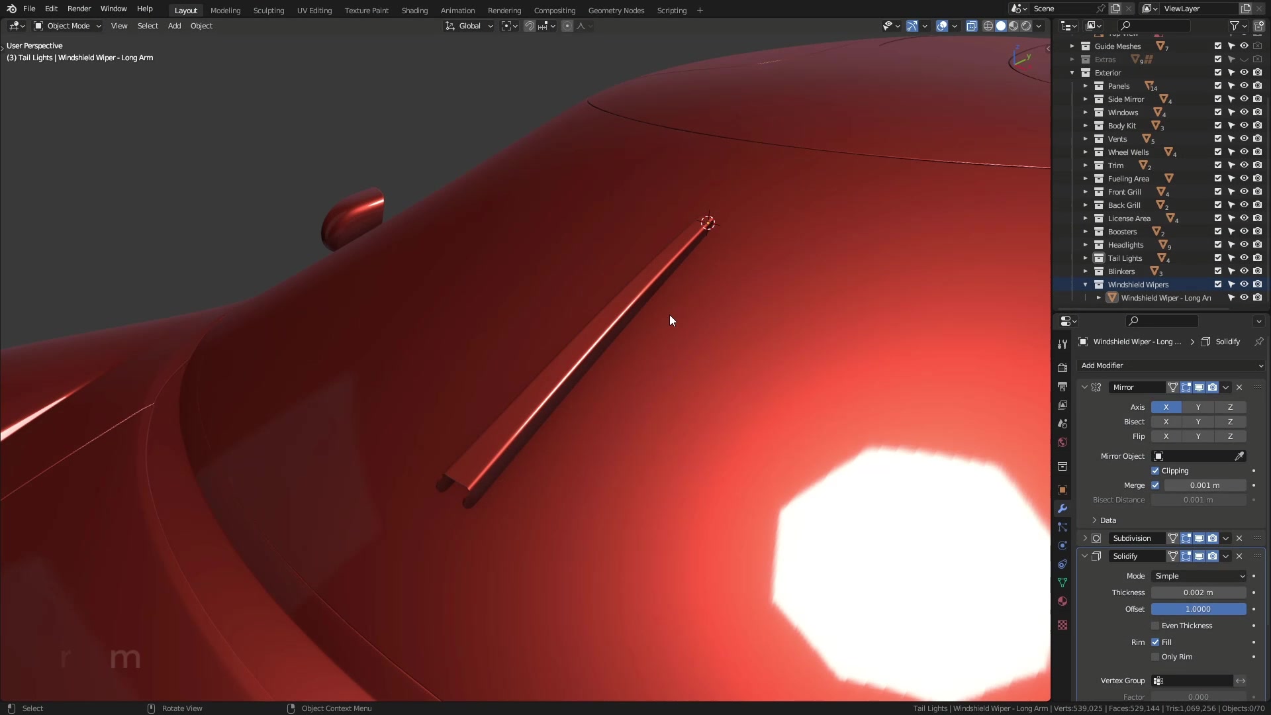Pick Mirror Object with the eyedropper
Screen dimensions: 1271x715
tap(1239, 456)
